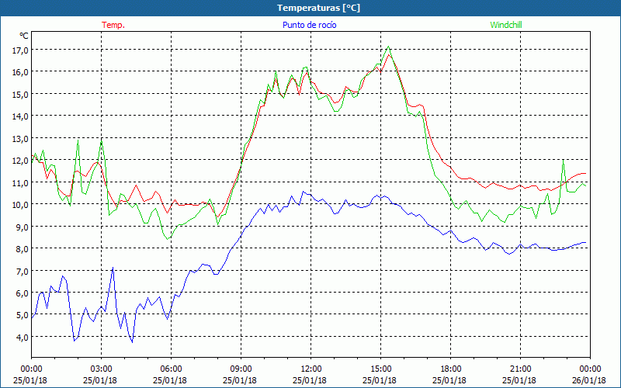Select the blue 'Punto de rocío' legend label
621x388 pixels.
click(309, 25)
